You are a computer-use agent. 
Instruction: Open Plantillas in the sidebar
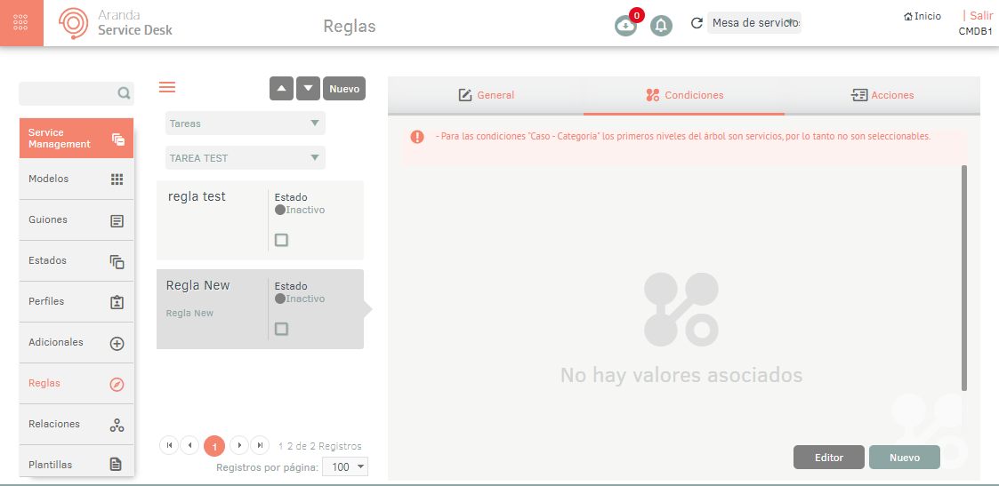[x=77, y=464]
